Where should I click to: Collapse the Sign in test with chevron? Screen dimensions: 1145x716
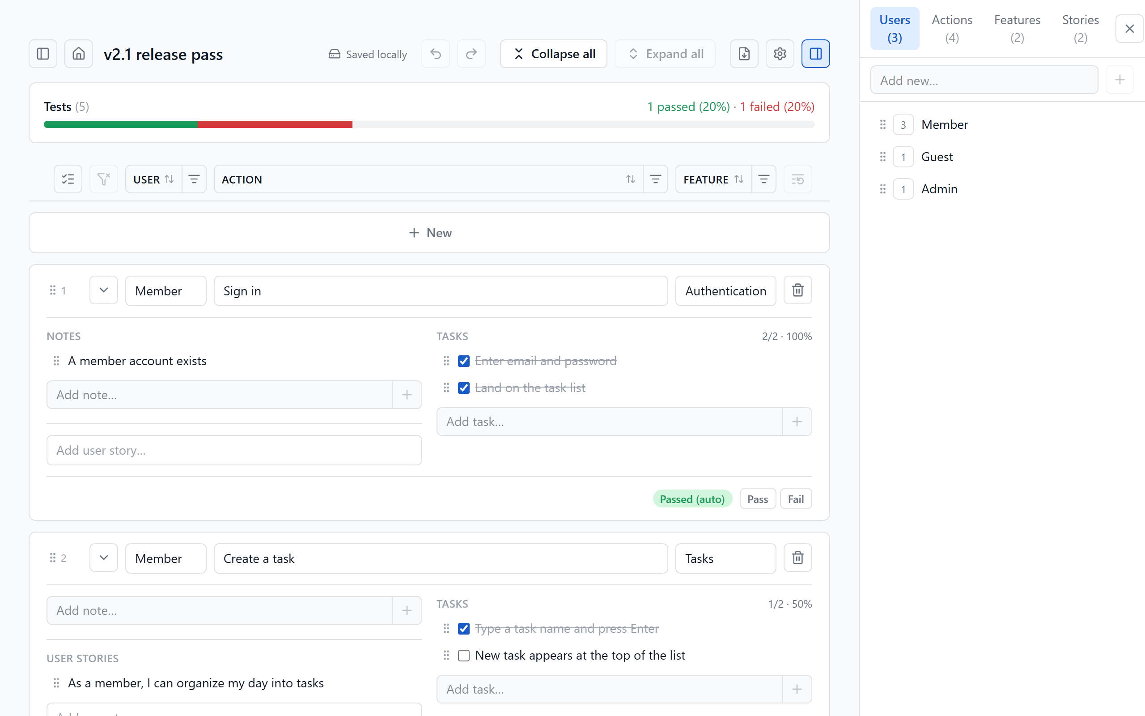click(104, 290)
